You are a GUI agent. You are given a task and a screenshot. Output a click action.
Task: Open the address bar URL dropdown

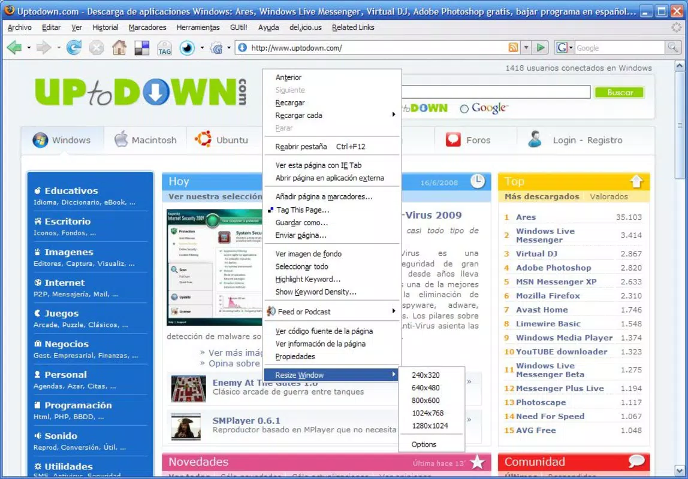coord(526,47)
